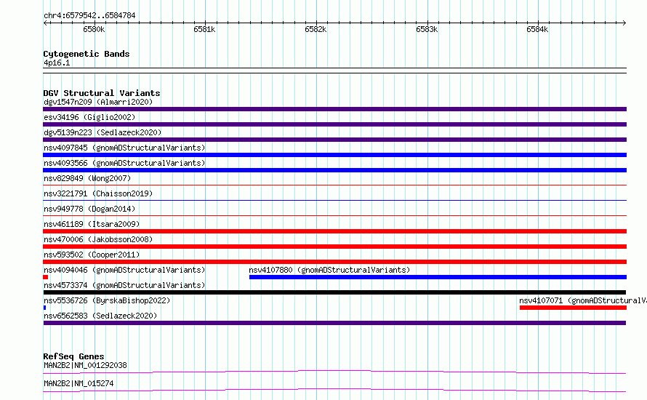Click the red bar of nsv470006
Viewport: 647px width, 400px height.
[334, 247]
